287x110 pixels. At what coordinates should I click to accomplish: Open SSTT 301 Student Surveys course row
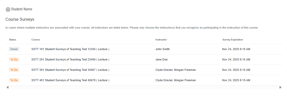coord(70,70)
